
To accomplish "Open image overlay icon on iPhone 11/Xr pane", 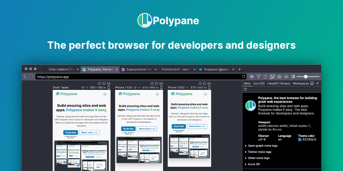I will point(157,83).
